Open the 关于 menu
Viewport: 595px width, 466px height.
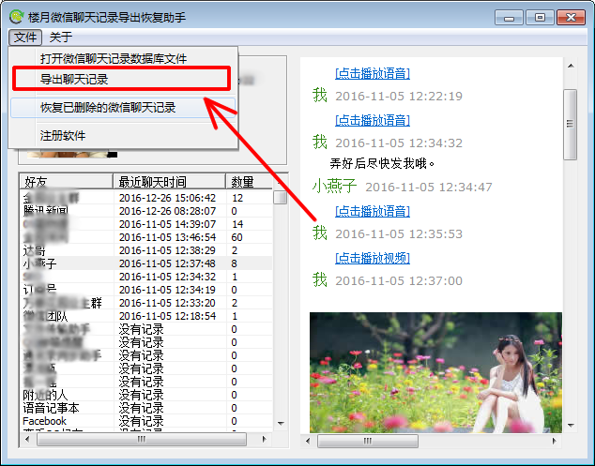60,38
